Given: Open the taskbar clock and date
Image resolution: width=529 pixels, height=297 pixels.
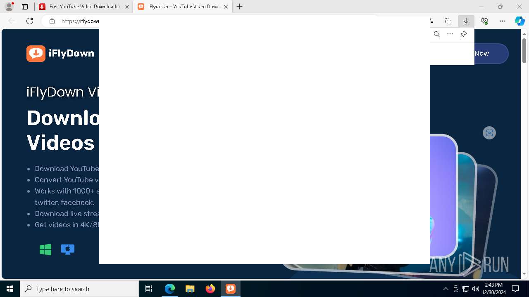Looking at the screenshot, I should (494, 289).
